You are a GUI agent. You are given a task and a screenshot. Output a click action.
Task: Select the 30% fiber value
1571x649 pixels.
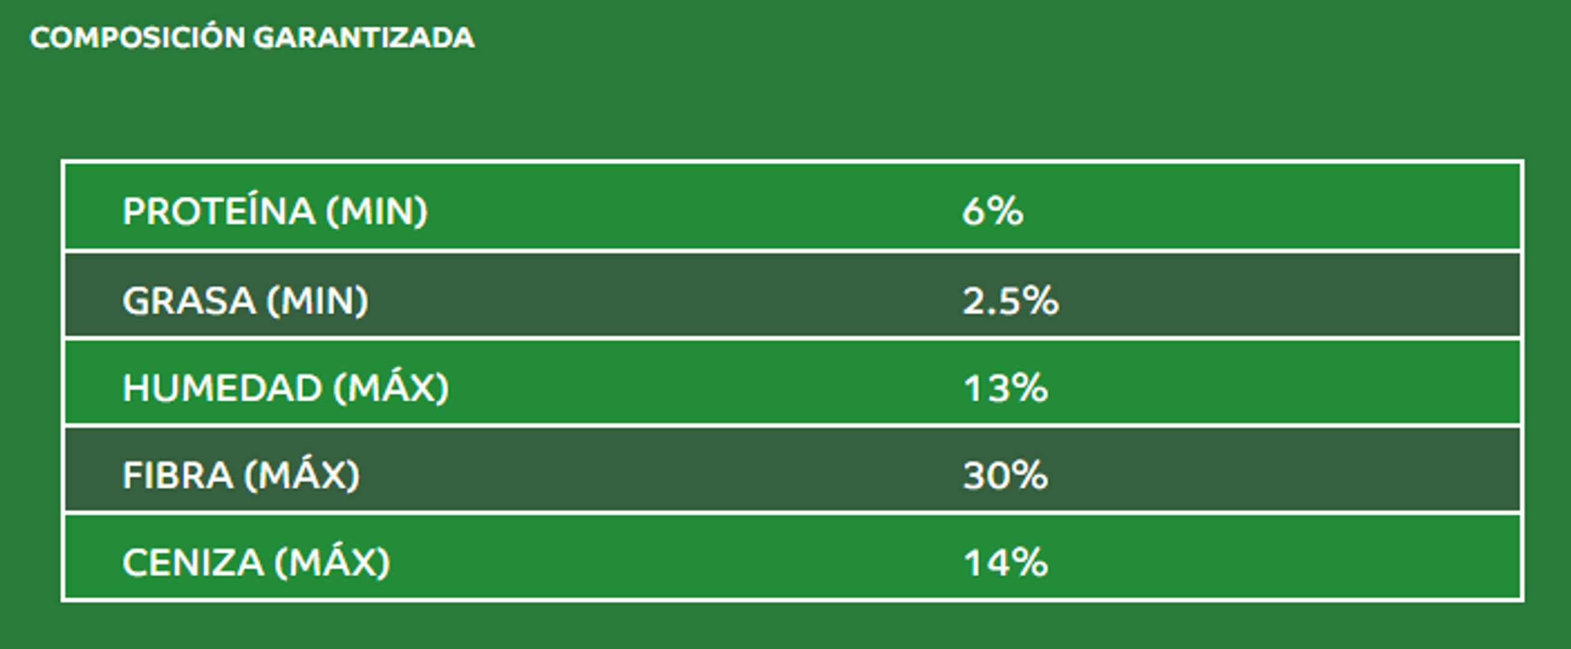coord(1005,475)
